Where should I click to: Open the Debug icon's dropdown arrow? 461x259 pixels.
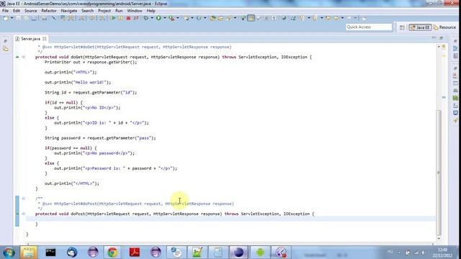[152, 18]
